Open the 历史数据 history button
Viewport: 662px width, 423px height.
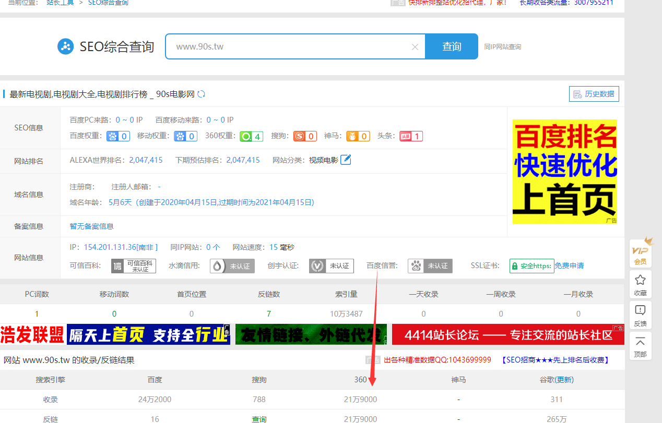point(594,94)
